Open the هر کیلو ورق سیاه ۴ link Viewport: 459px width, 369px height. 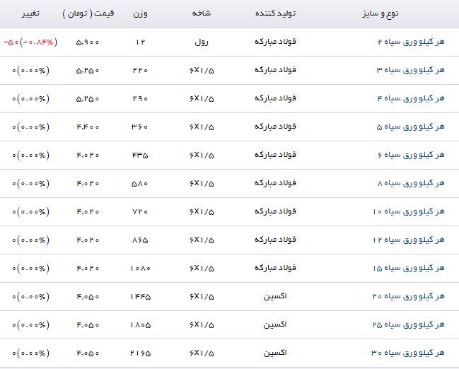411,98
